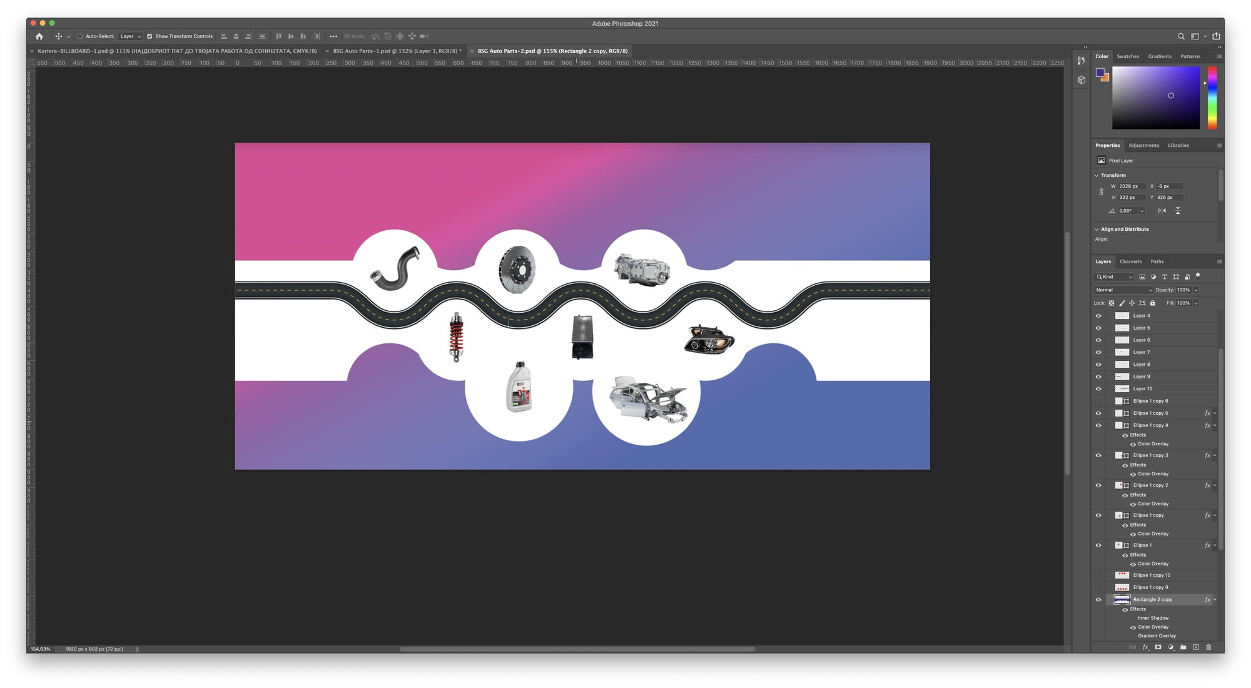This screenshot has height=688, width=1251.
Task: Open the search magnifier icon
Action: coord(1181,36)
